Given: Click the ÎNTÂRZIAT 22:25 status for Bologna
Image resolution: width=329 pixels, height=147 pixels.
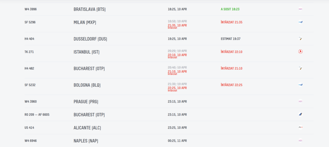Looking at the screenshot, I should point(231,85).
